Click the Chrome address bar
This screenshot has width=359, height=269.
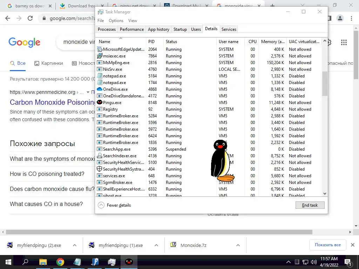[x=68, y=18]
